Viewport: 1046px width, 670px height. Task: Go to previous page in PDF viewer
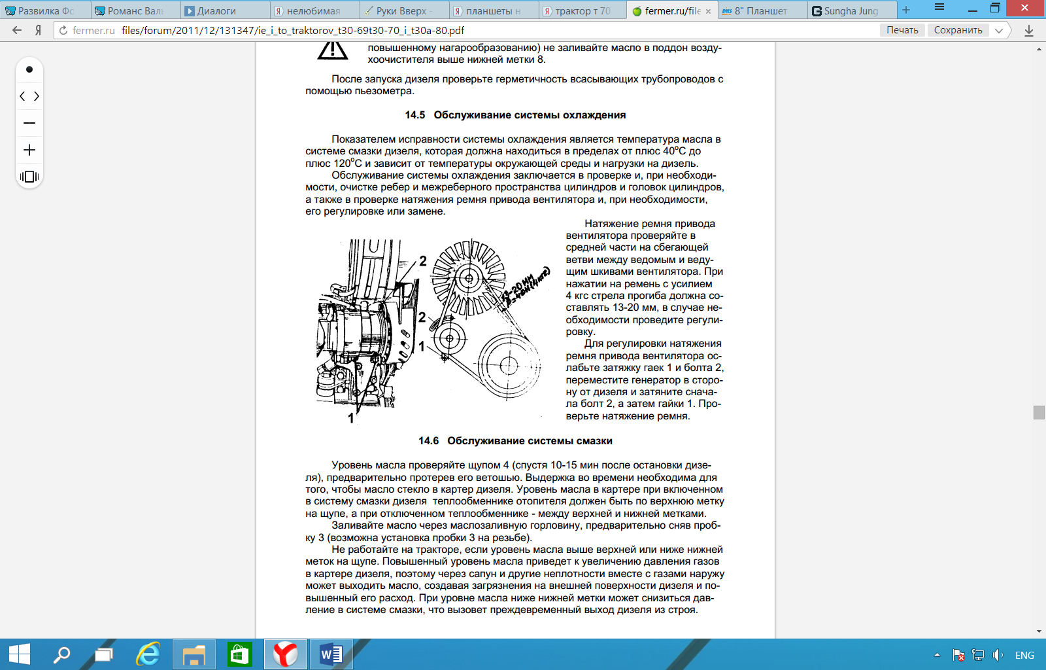point(22,96)
